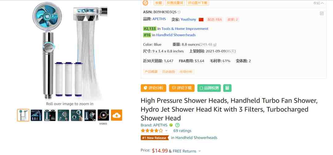Open the Youthsny seller link
The height and width of the screenshot is (155, 333).
pos(188,19)
